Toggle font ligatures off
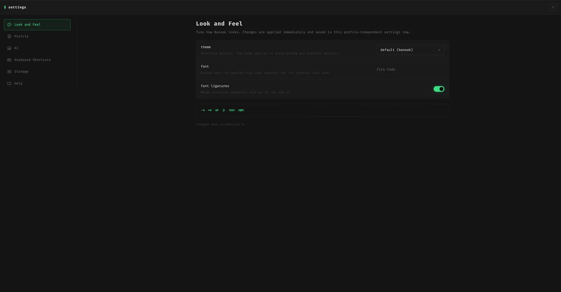Viewport: 561px width, 292px height. (x=439, y=89)
